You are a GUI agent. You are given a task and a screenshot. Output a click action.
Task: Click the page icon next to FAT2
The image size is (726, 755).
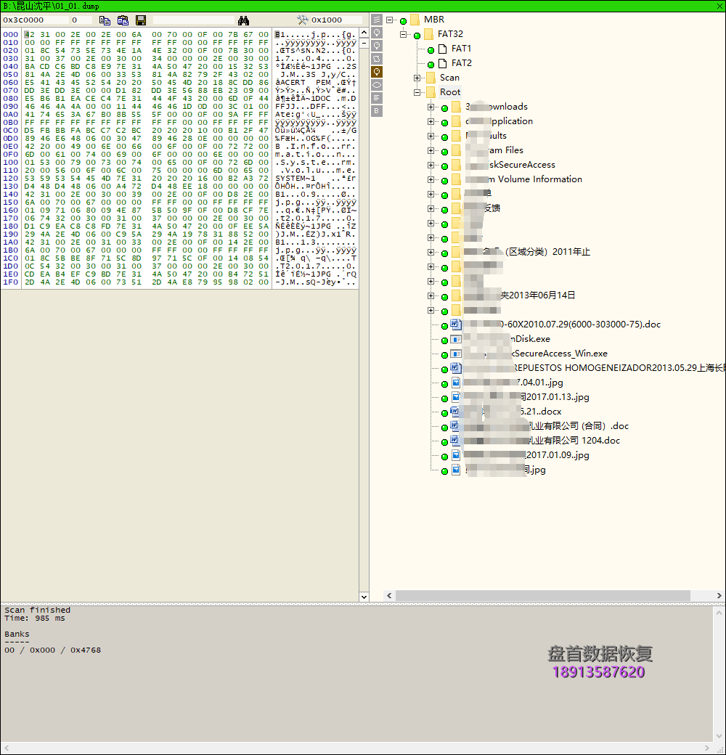(x=442, y=63)
